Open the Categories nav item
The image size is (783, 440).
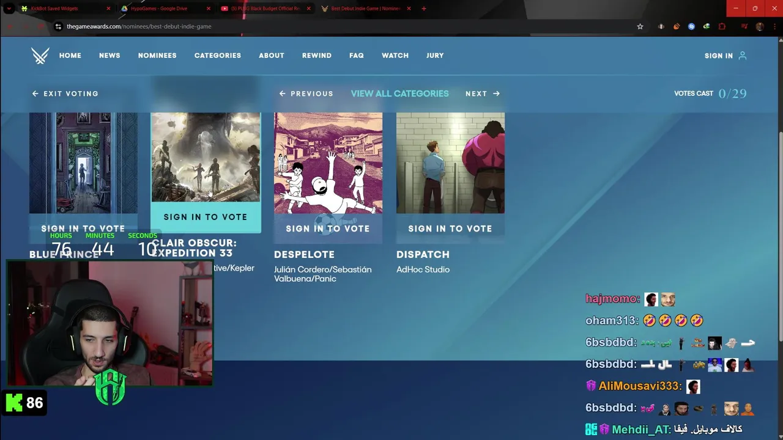(x=218, y=56)
